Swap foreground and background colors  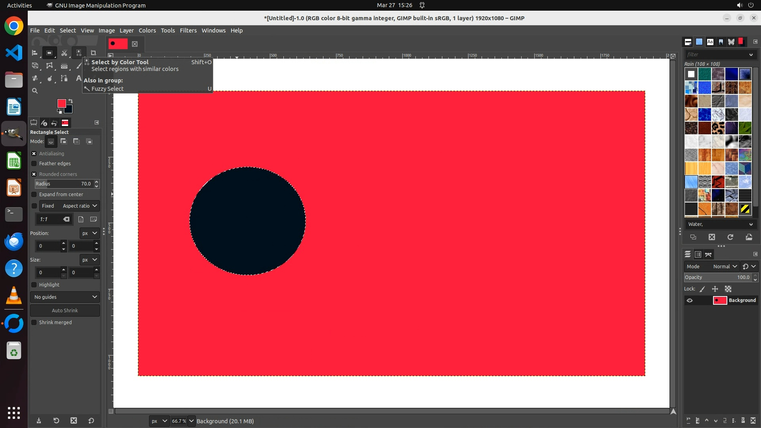click(71, 101)
